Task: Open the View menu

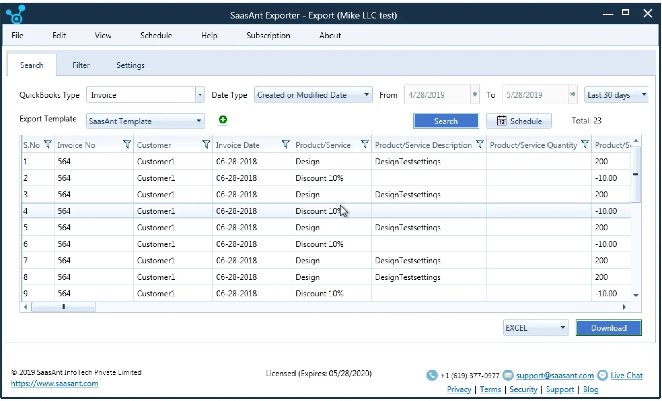Action: point(103,35)
